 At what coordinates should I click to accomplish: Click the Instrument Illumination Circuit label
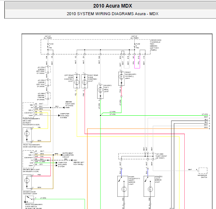click(68, 155)
